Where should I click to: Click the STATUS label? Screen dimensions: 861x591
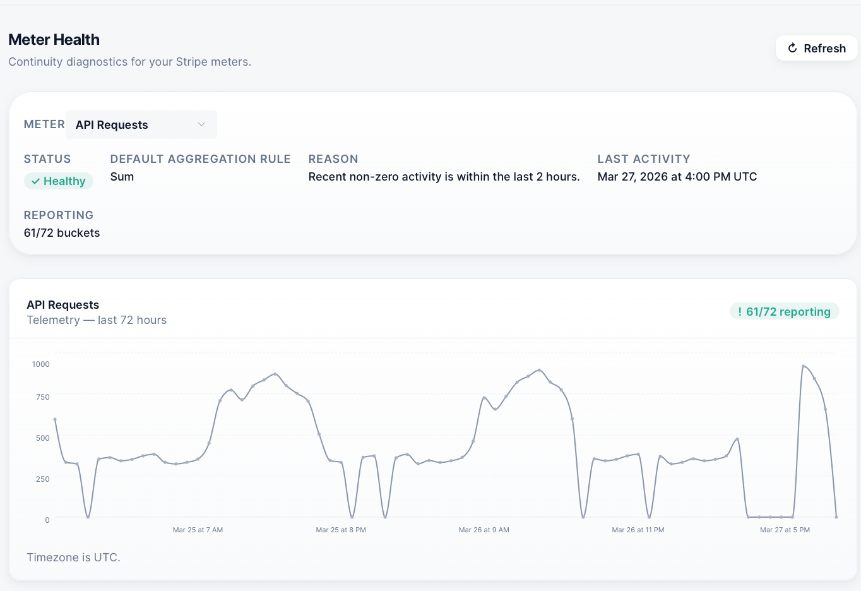[47, 159]
